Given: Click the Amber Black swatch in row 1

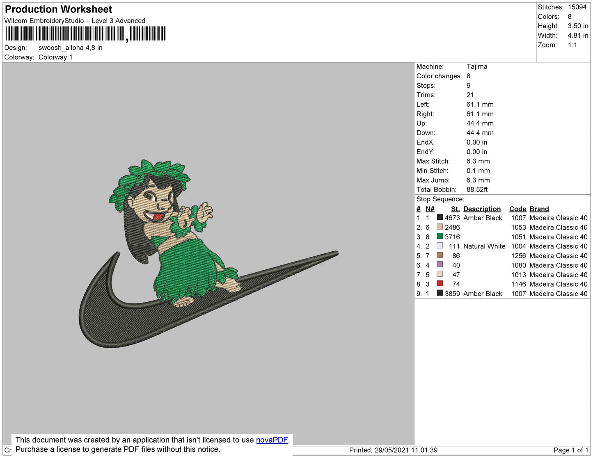Looking at the screenshot, I should coord(440,218).
